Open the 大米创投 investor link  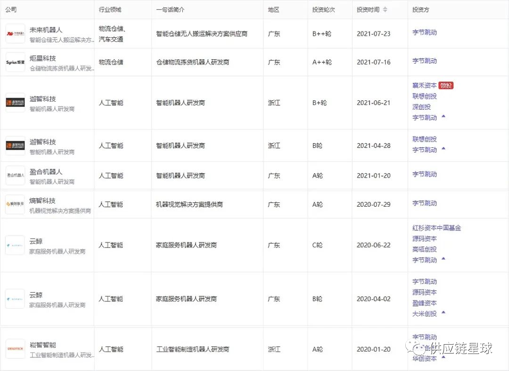[x=425, y=314]
